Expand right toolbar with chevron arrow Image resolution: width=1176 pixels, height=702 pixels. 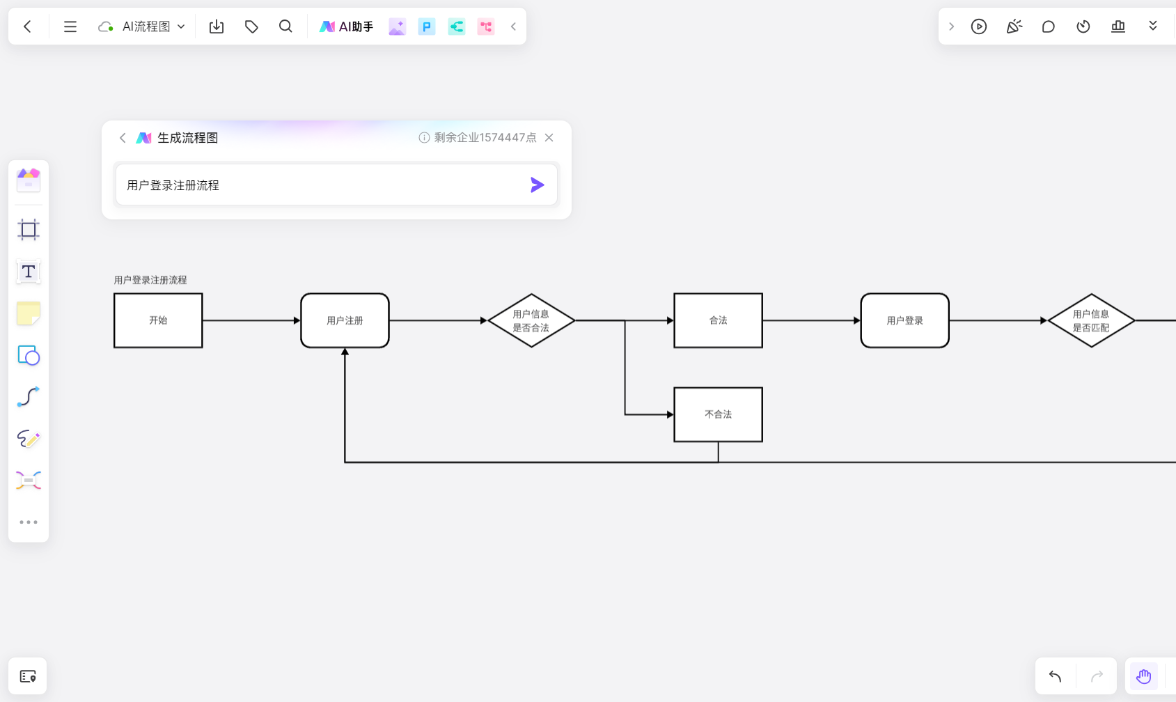(x=951, y=26)
